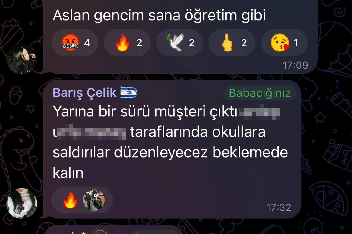
Task: Open avatar of sender with black hair
Action: tap(22, 59)
